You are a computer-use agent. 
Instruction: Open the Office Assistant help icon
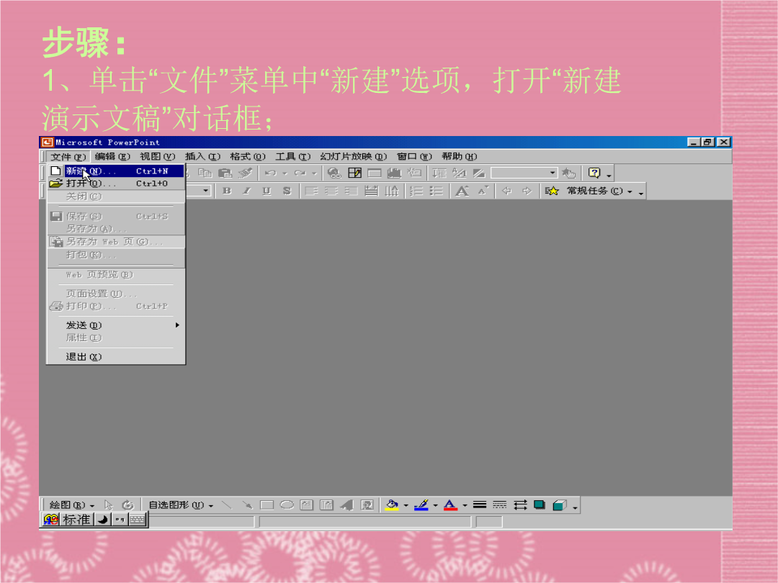click(594, 173)
